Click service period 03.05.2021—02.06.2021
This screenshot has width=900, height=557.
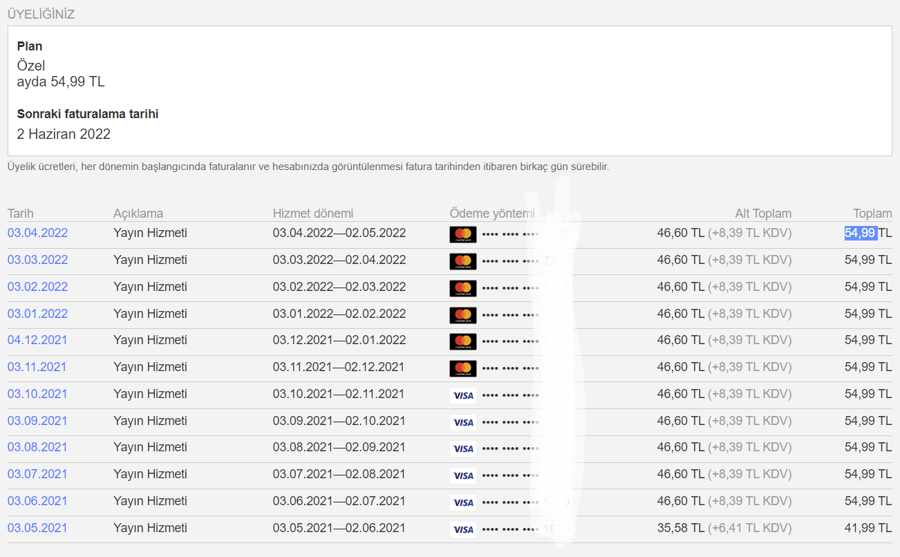339,528
